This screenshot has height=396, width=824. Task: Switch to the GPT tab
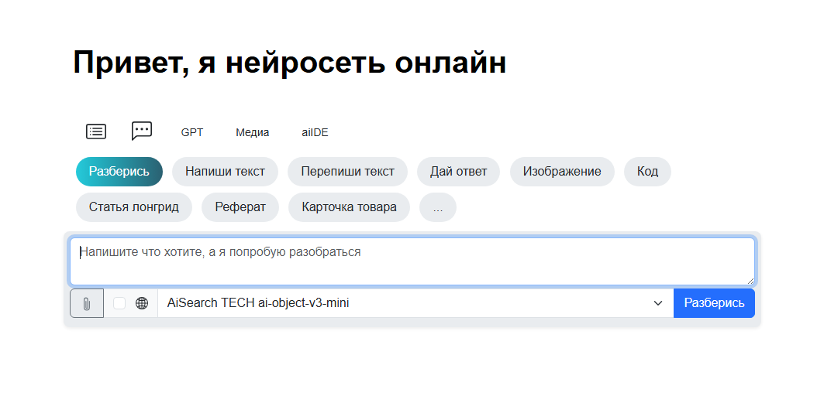coord(192,132)
